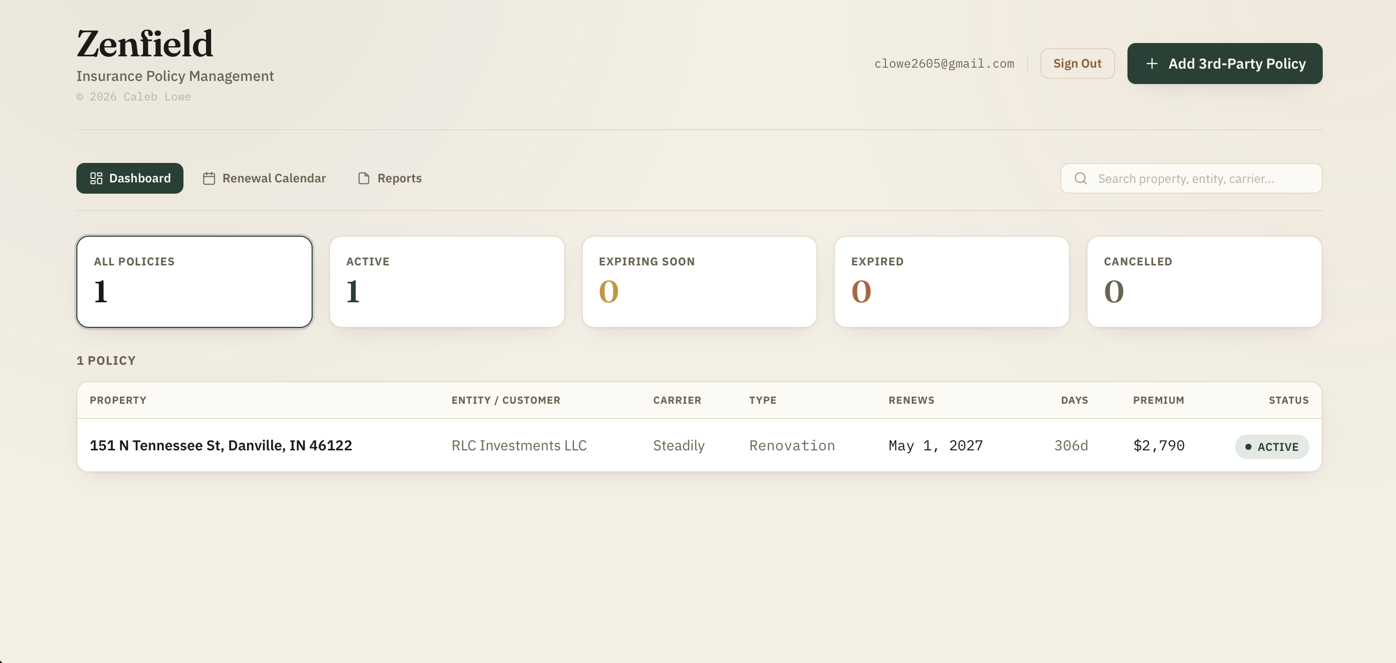Viewport: 1396px width, 663px height.
Task: Click the magnifier icon in search box
Action: [x=1081, y=178]
